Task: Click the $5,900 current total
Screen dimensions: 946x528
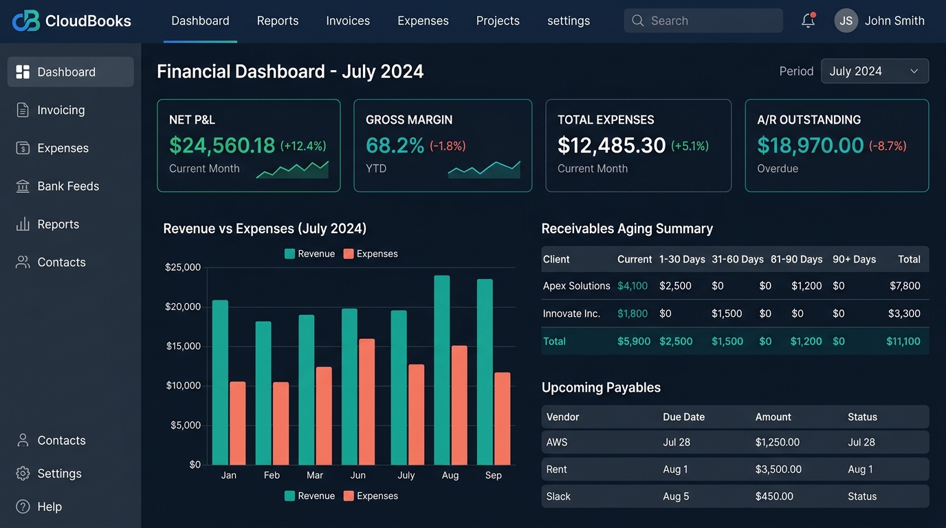Action: (634, 341)
